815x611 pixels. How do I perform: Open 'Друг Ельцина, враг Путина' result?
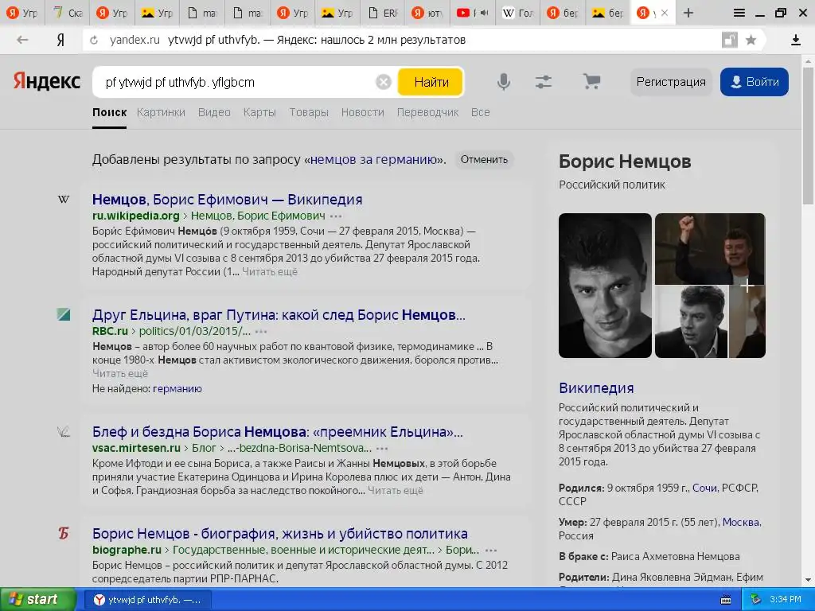point(279,315)
